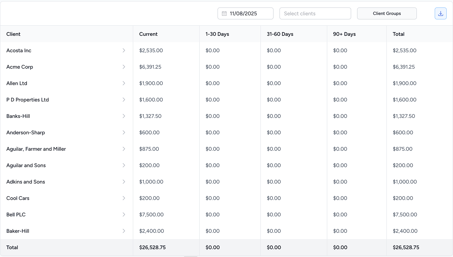Expand the Acosta Inc row
This screenshot has height=257, width=453.
pyautogui.click(x=124, y=50)
